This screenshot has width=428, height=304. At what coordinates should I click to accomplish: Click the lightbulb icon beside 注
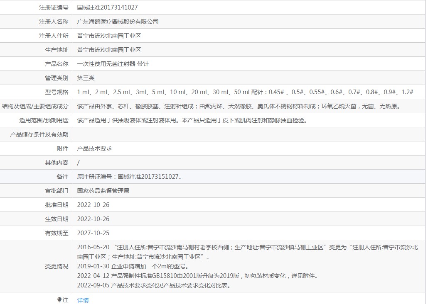59,300
